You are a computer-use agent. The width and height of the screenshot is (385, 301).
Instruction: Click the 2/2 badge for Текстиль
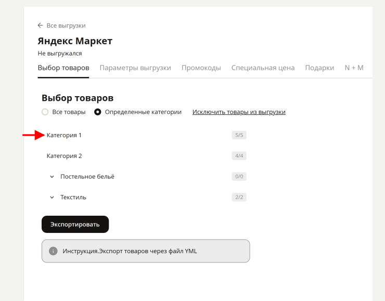pos(239,197)
